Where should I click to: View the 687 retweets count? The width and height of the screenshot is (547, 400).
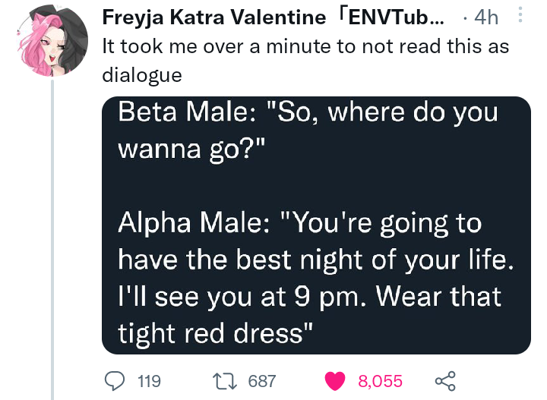262,381
